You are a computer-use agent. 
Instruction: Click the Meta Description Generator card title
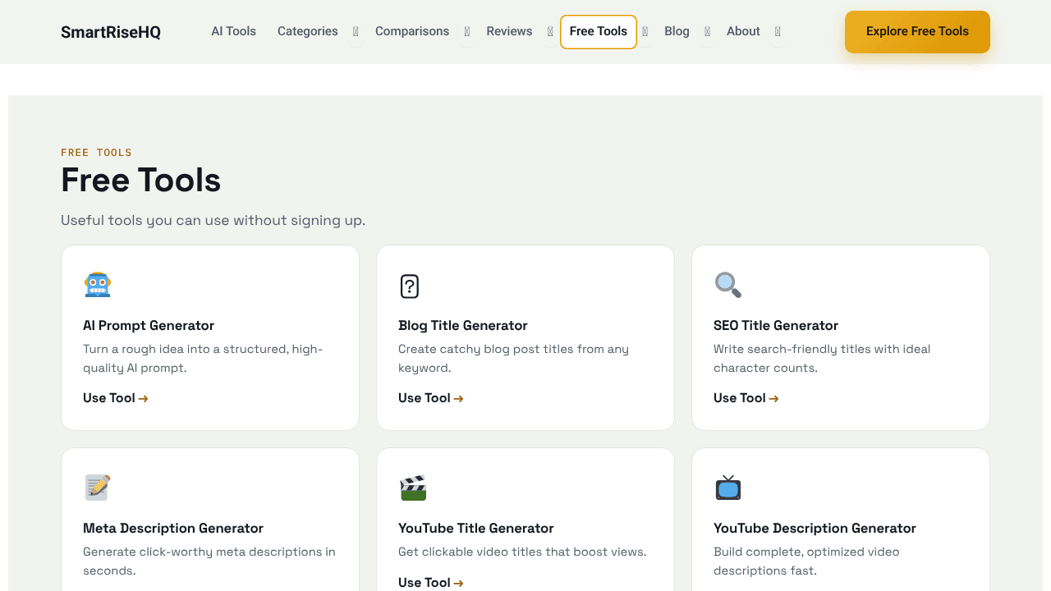(x=173, y=529)
